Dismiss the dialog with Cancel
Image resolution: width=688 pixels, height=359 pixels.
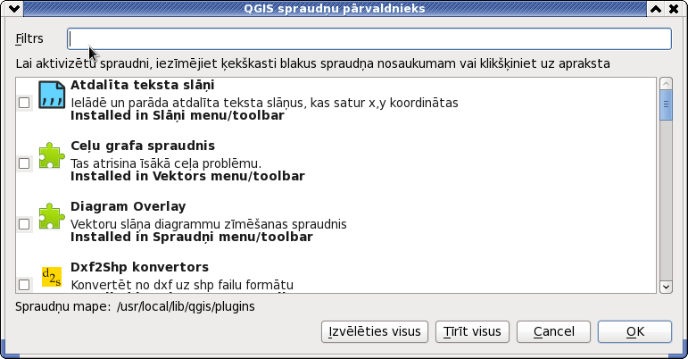[x=554, y=331]
